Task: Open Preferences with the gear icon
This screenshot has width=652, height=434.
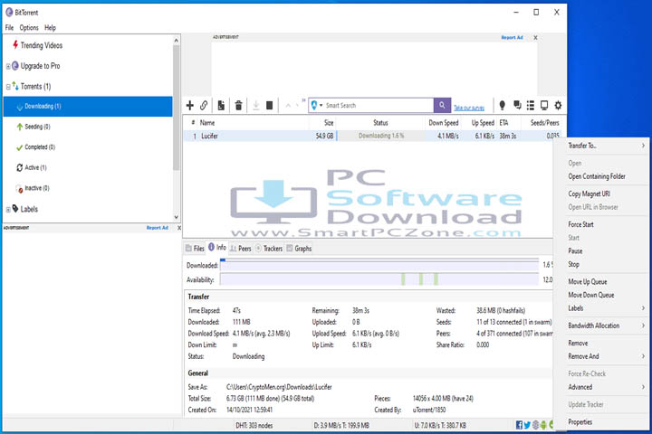Action: 558,106
